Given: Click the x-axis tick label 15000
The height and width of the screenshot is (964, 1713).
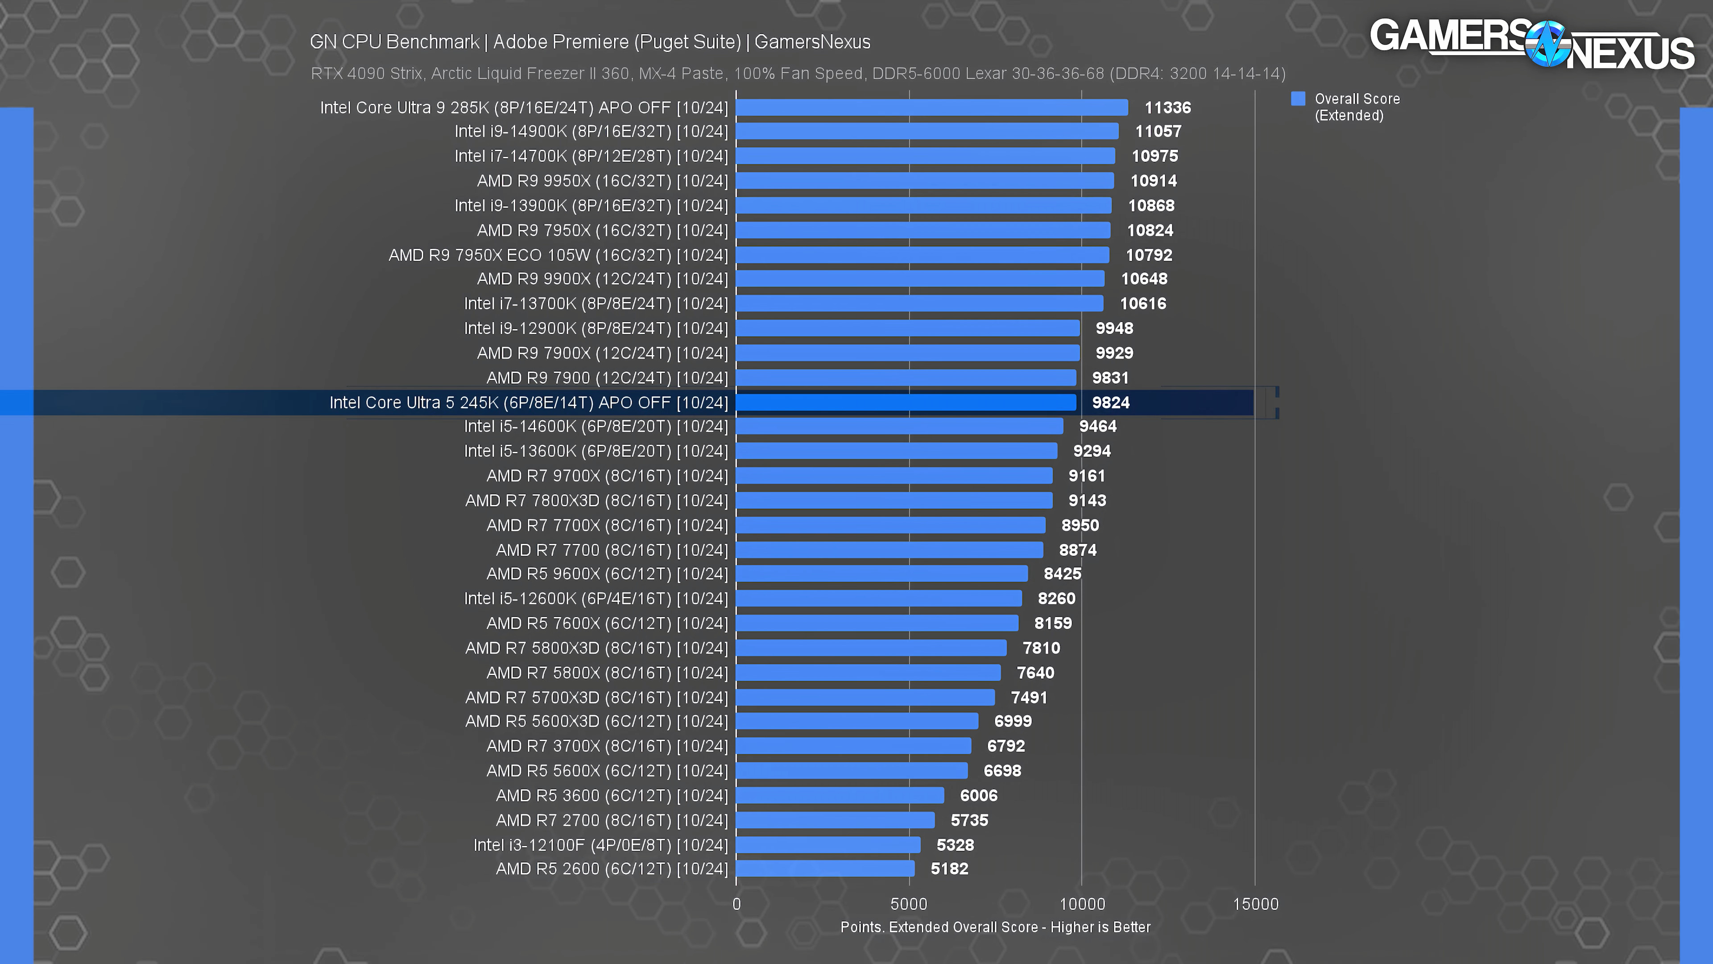Looking at the screenshot, I should [x=1256, y=904].
